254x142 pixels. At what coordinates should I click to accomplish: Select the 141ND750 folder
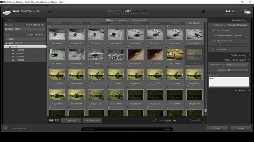click(20, 53)
